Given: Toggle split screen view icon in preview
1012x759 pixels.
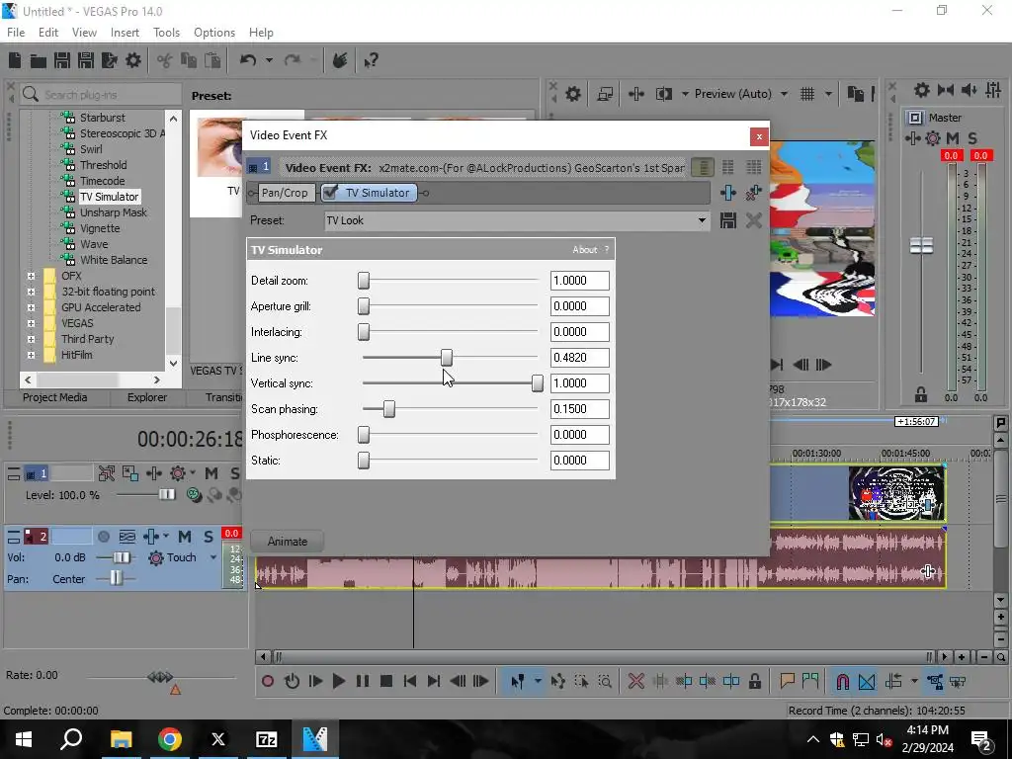Looking at the screenshot, I should [664, 94].
